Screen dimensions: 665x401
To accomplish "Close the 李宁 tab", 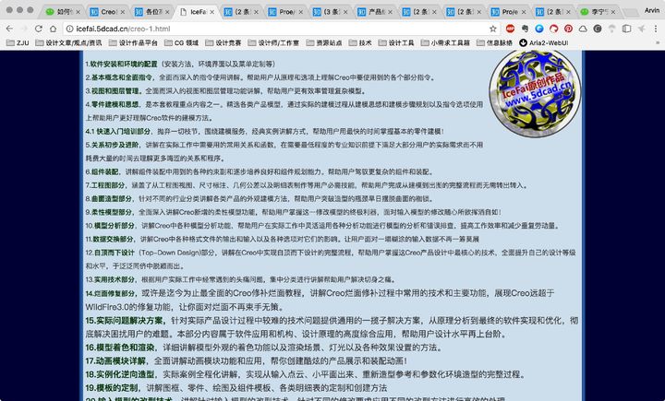I will coord(613,12).
